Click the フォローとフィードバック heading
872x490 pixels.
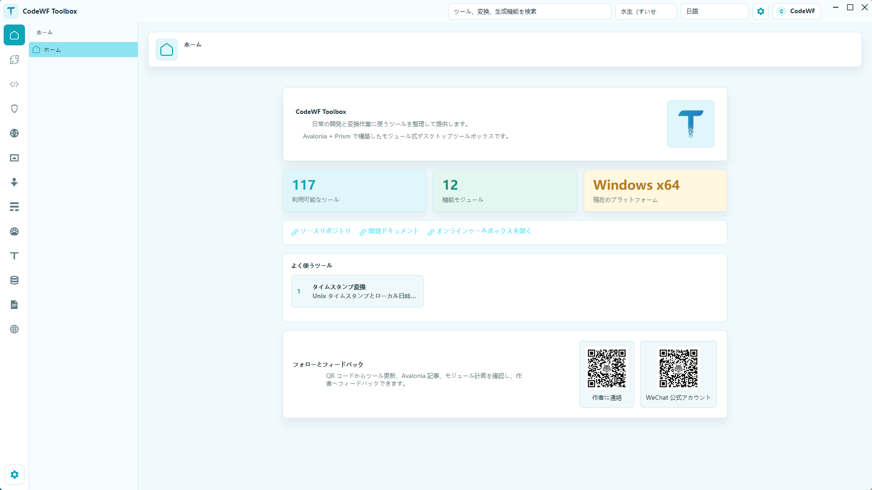click(328, 364)
